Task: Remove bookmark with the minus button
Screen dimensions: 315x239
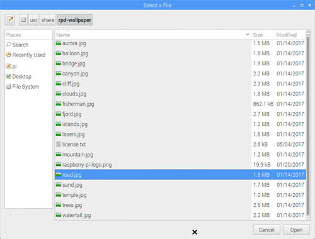Action: (x=20, y=214)
